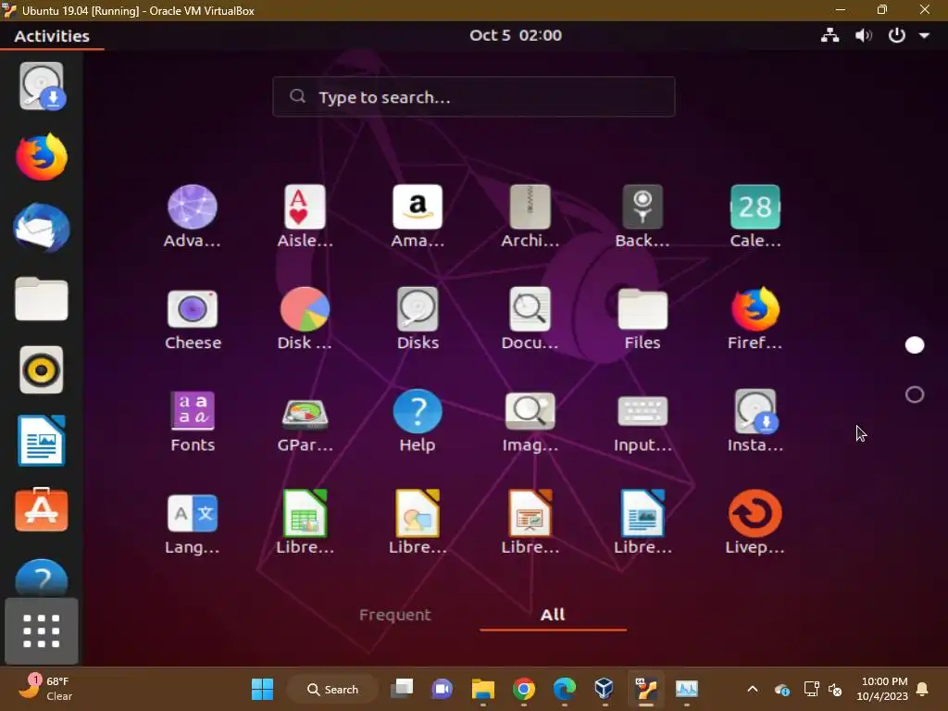Open Task View in the Windows taskbar
948x711 pixels.
click(x=402, y=689)
